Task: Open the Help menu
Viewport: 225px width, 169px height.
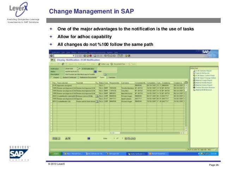Action: [x=116, y=53]
